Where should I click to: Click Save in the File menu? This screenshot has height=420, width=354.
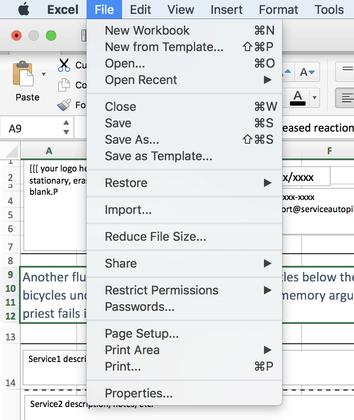coord(184,123)
